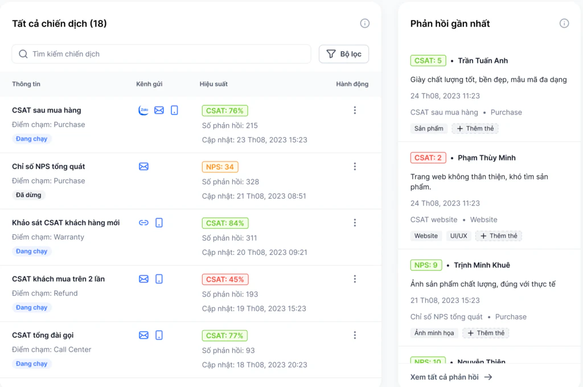Click the mobile icon in CSAT sau mua hàng row
The height and width of the screenshot is (387, 583).
tap(174, 110)
